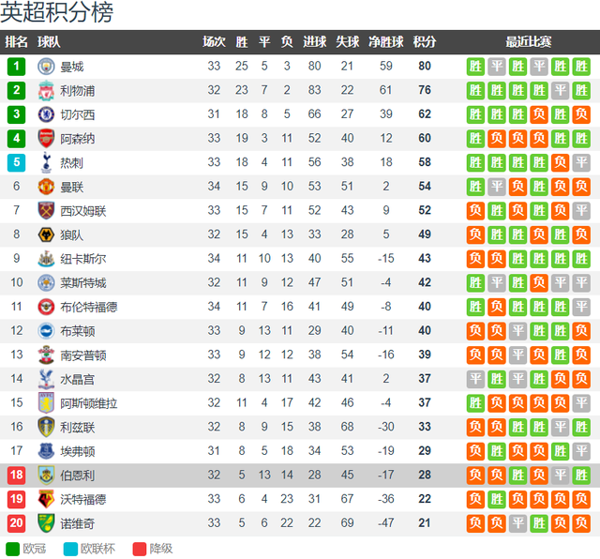Screen dimensions: 600x559
Task: Click the 最近比赛 column header
Action: 528,41
